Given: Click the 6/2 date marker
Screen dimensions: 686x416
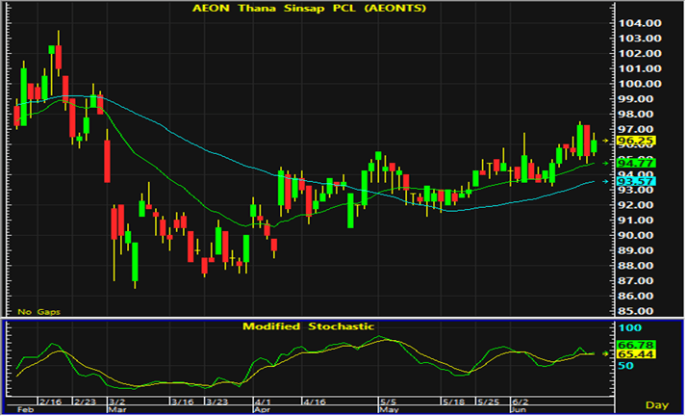Looking at the screenshot, I should point(521,402).
